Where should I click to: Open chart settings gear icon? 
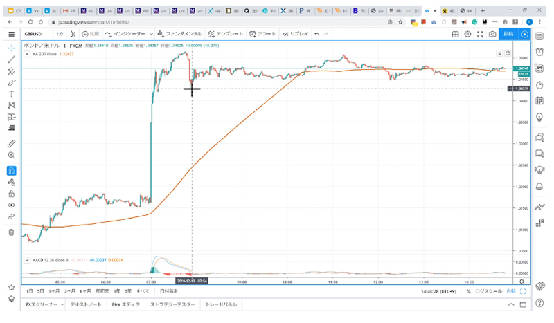(x=467, y=34)
